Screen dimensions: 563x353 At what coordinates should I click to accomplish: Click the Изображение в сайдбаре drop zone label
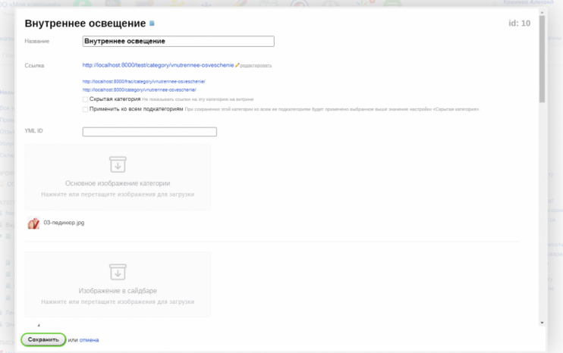tap(118, 290)
